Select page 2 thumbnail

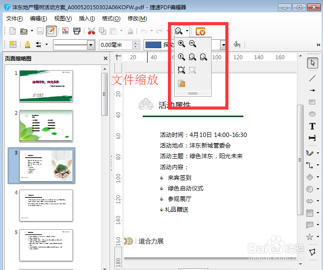click(x=46, y=126)
